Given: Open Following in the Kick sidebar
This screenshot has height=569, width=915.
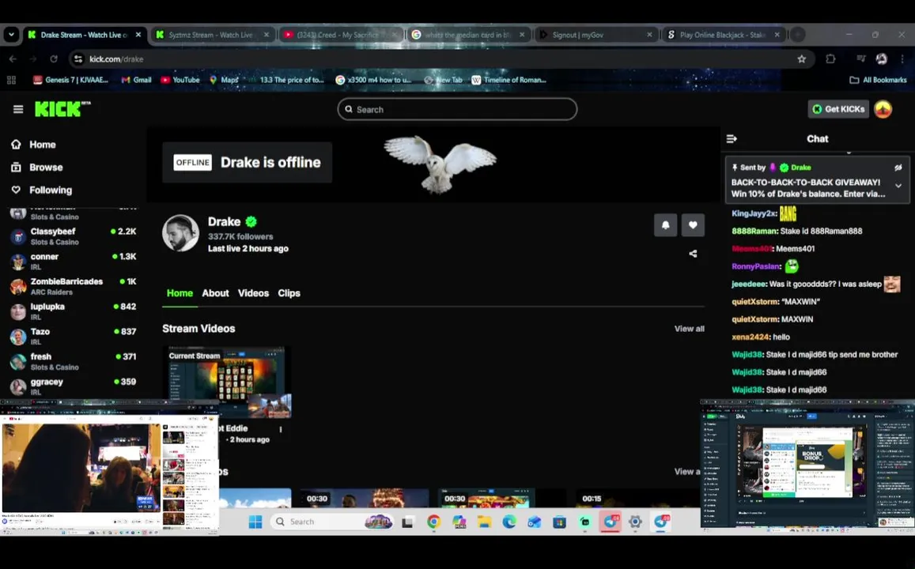Looking at the screenshot, I should pyautogui.click(x=41, y=190).
